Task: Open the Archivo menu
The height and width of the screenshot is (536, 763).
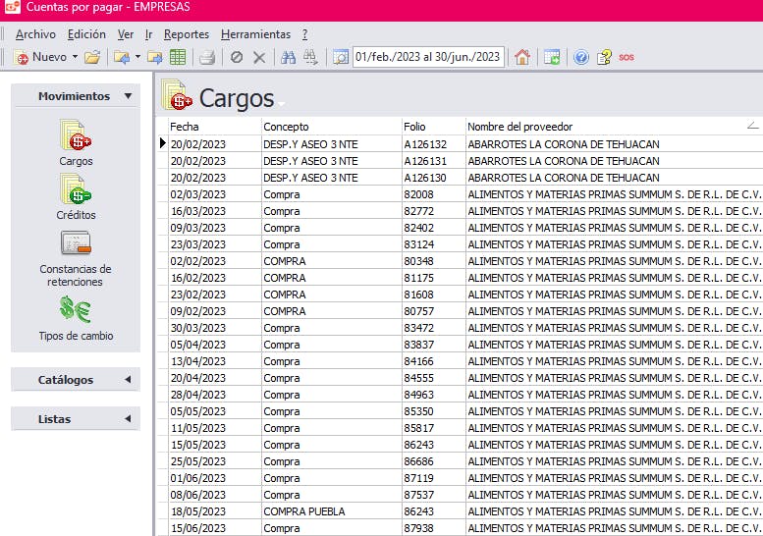Action: point(35,34)
